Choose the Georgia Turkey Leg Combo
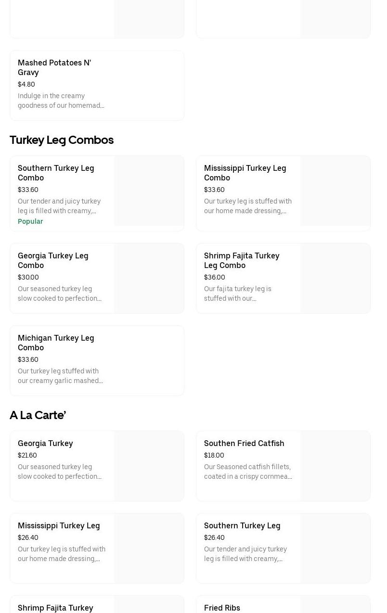The image size is (387, 613). (x=53, y=260)
